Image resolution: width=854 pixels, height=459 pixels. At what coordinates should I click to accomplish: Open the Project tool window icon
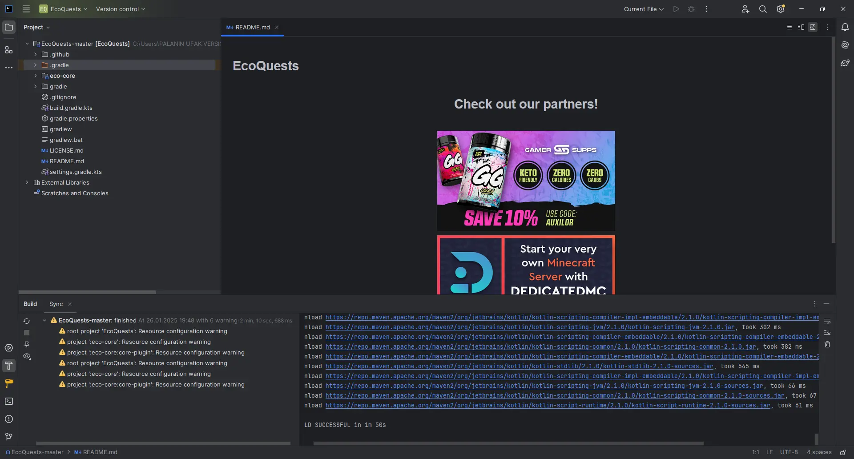click(9, 27)
